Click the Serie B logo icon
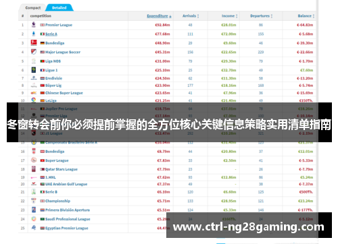The width and height of the screenshot is (338, 244). pos(34,191)
